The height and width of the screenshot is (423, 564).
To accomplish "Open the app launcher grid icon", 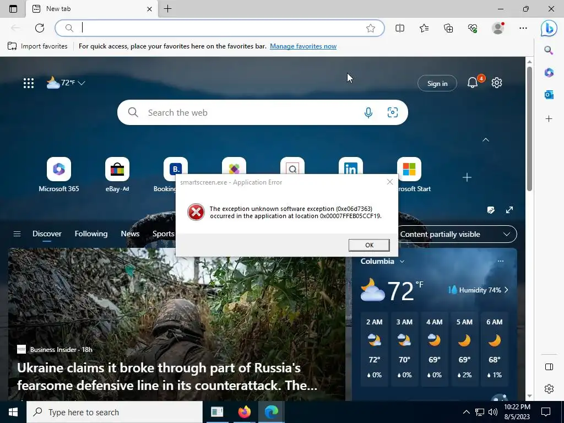I will 29,83.
